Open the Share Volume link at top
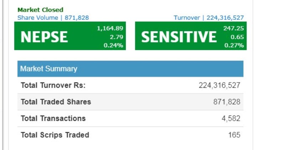Screen dimensions: 285x150 (x=53, y=17)
